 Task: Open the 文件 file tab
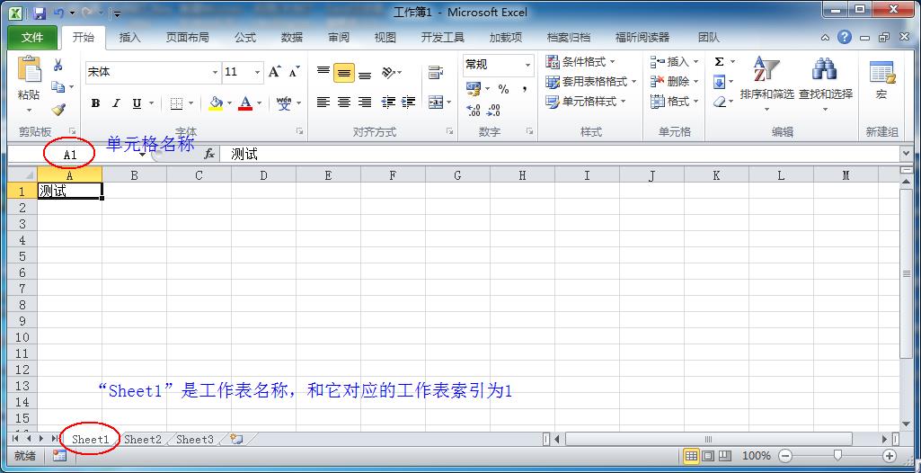point(32,38)
